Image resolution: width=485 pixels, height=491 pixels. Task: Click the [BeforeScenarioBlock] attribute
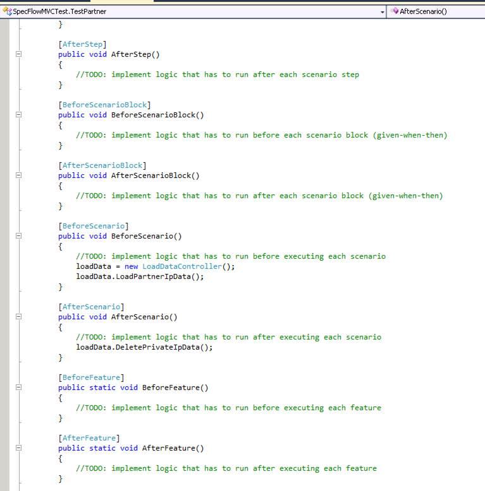104,105
